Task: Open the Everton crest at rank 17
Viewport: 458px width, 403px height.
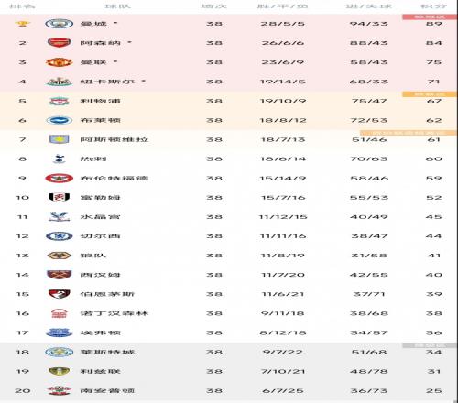Action: 59,332
